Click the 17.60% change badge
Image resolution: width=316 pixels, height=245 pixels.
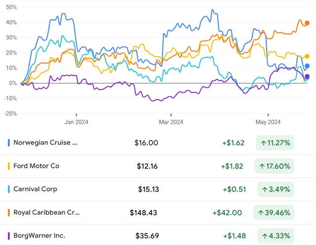pyautogui.click(x=275, y=166)
